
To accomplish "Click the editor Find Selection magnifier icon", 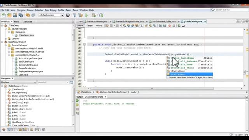I will [x=124, y=26].
